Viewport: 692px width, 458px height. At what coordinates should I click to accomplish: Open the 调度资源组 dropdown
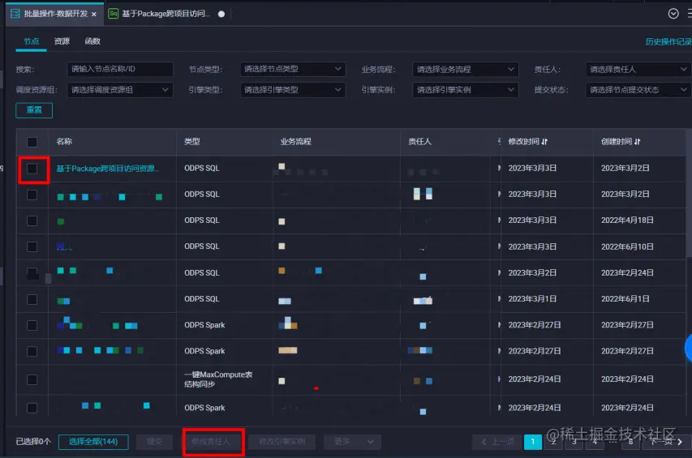(x=119, y=90)
